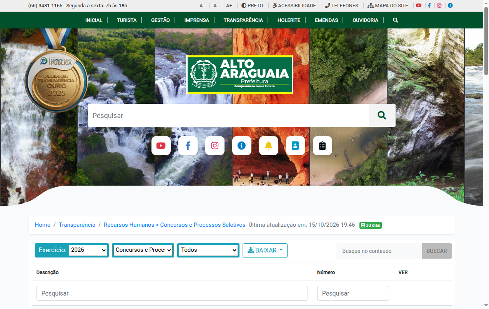The width and height of the screenshot is (489, 309).
Task: Increase font size with A+
Action: (x=229, y=6)
